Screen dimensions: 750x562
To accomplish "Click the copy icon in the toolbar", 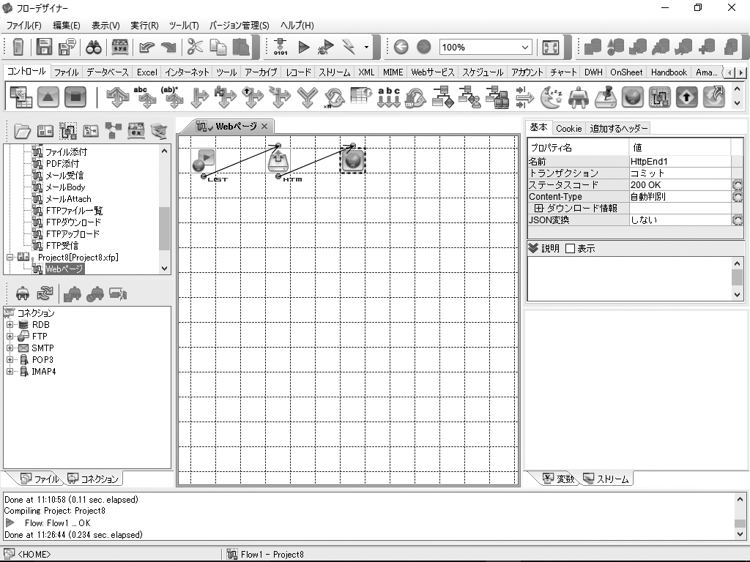I will click(218, 47).
